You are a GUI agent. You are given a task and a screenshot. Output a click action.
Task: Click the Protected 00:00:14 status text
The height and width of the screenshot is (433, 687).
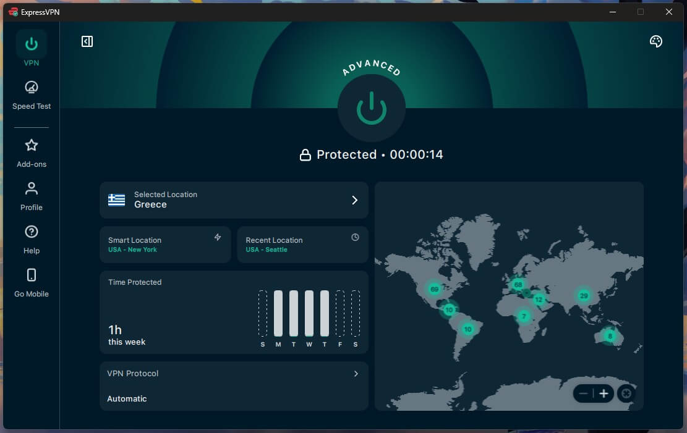click(x=380, y=154)
